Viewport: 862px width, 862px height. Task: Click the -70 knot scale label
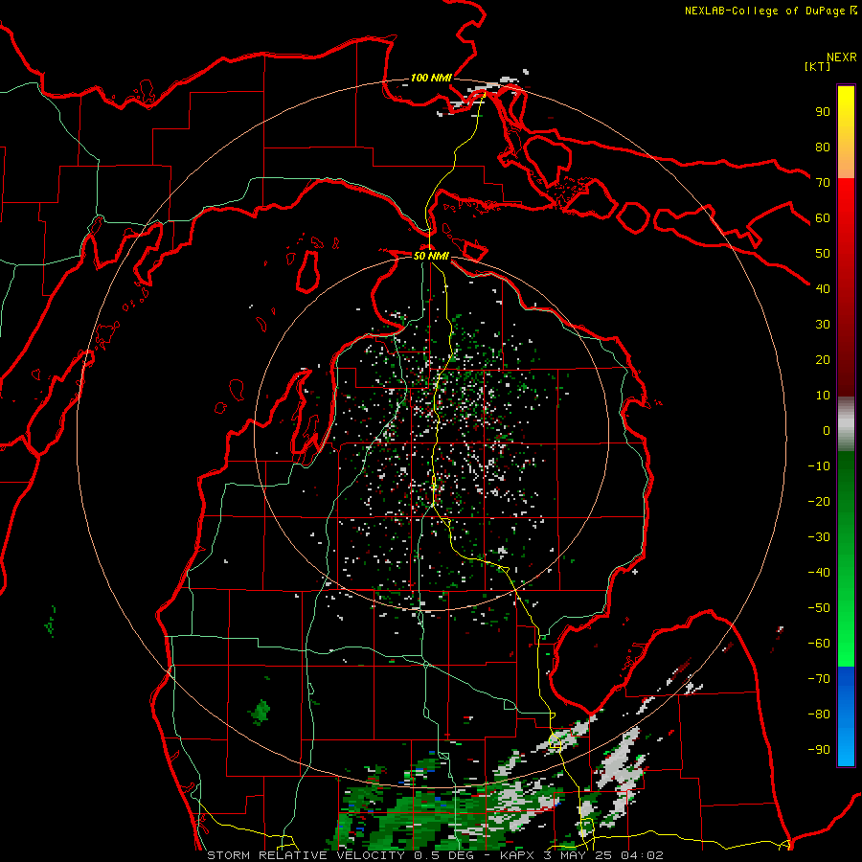(x=819, y=679)
